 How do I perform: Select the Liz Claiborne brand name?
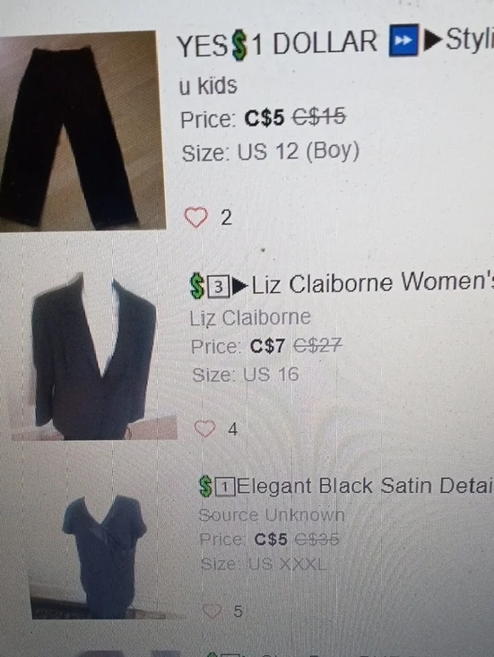250,318
